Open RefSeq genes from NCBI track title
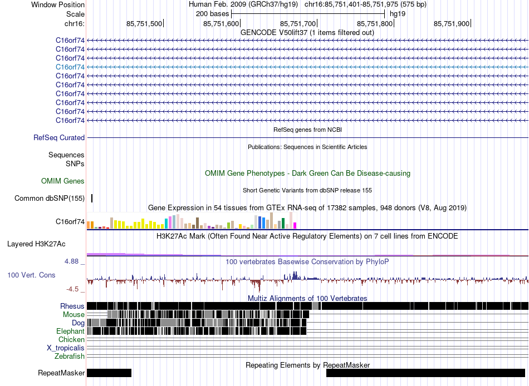 [308, 130]
